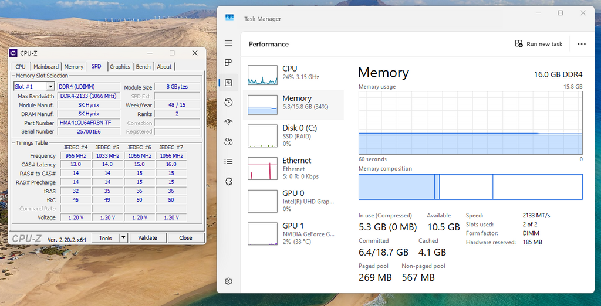Click the CPU-Z app icon in title bar
This screenshot has height=306, width=601.
click(x=14, y=53)
